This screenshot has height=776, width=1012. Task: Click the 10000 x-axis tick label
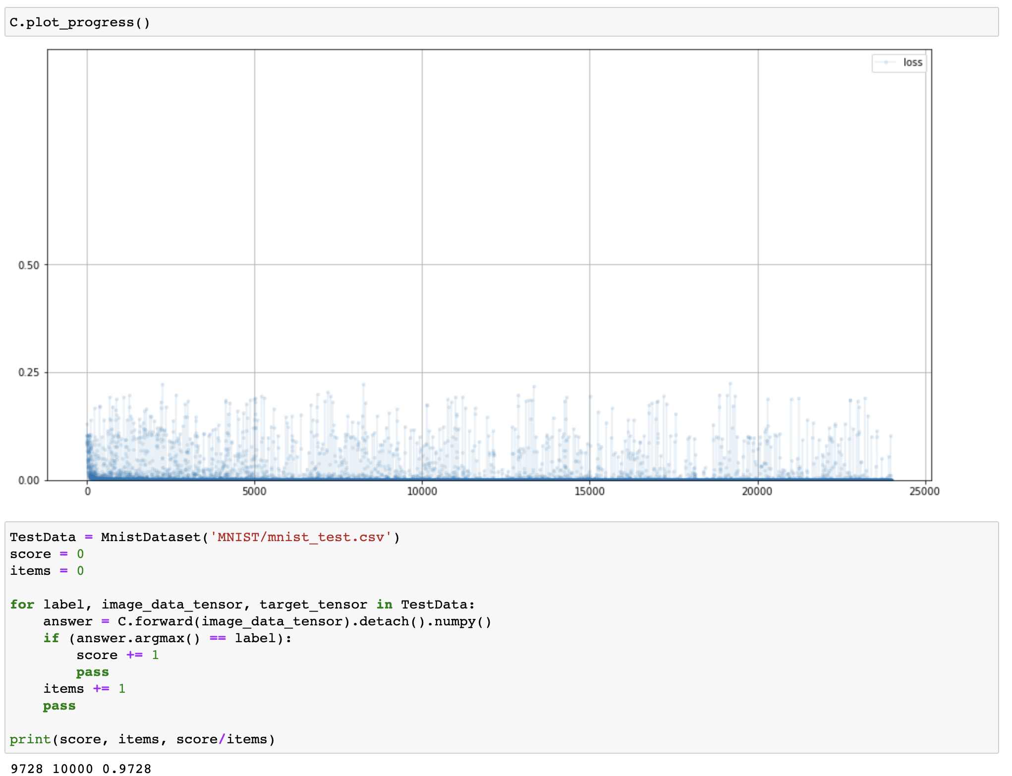[x=422, y=492]
